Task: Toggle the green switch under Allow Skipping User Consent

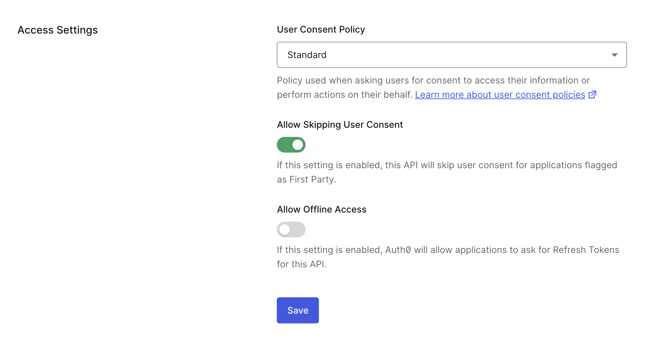Action: click(291, 144)
